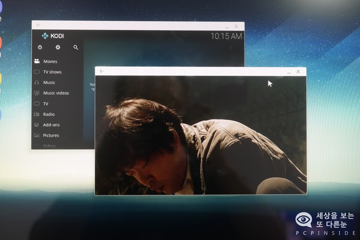Open Pictures in Kodi menu
The image size is (360, 240).
click(51, 135)
